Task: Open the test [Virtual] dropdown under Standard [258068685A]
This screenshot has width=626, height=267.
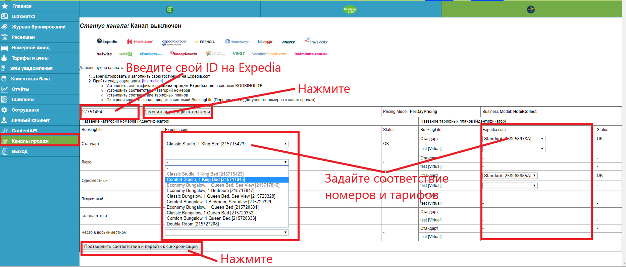Action: pos(510,186)
